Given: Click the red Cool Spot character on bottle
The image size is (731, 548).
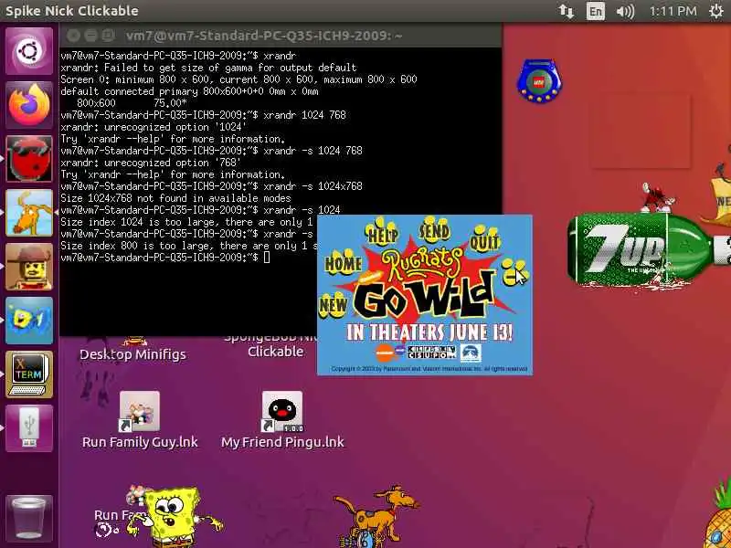Looking at the screenshot, I should tap(657, 197).
